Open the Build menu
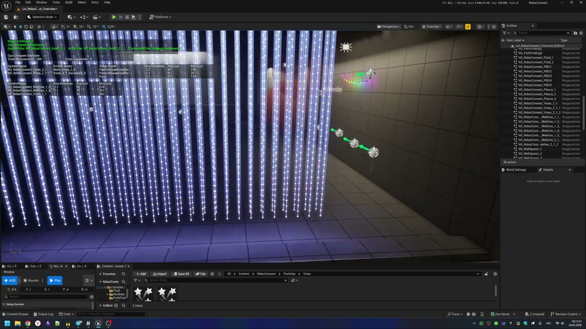Viewport: 586px width, 329px height. coord(69,2)
